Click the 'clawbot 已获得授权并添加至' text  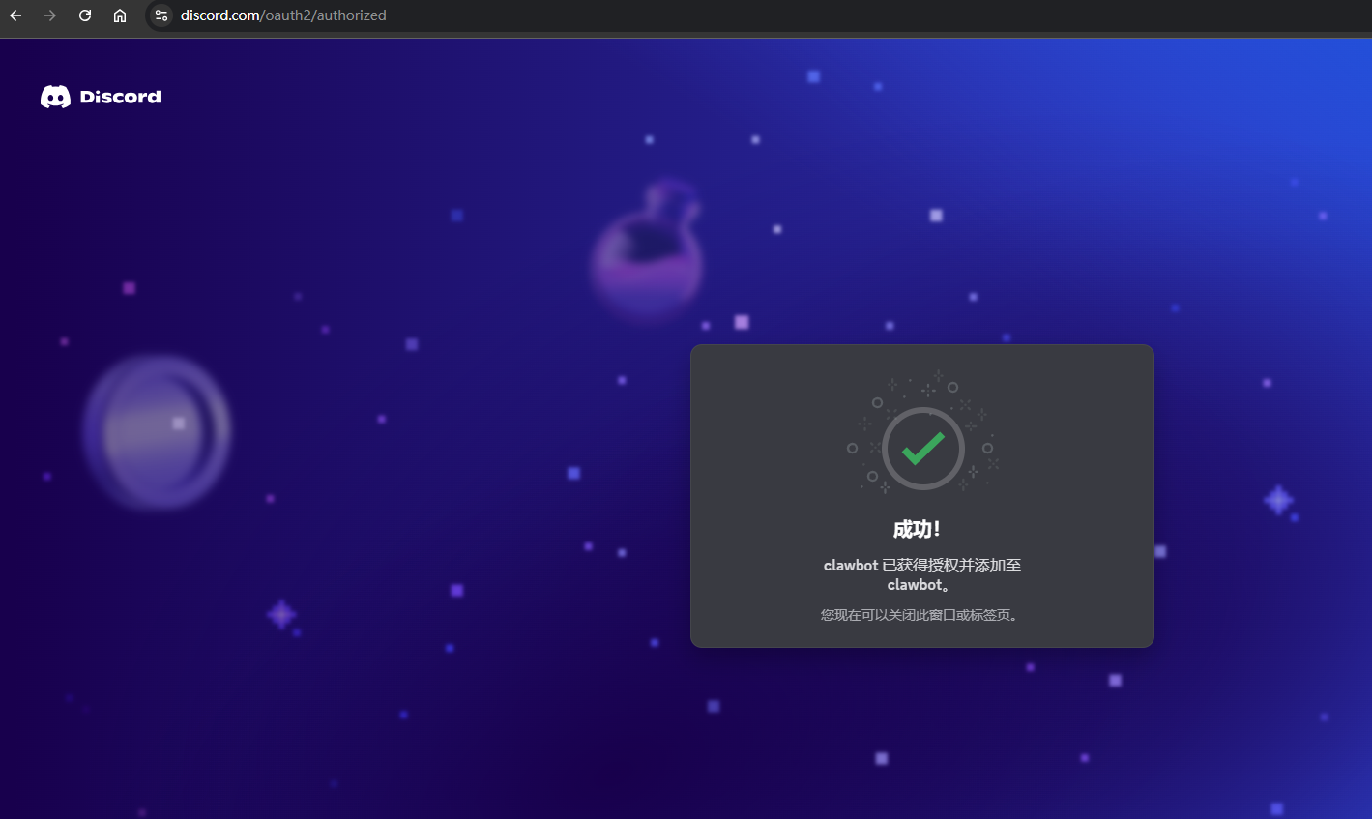pos(922,566)
